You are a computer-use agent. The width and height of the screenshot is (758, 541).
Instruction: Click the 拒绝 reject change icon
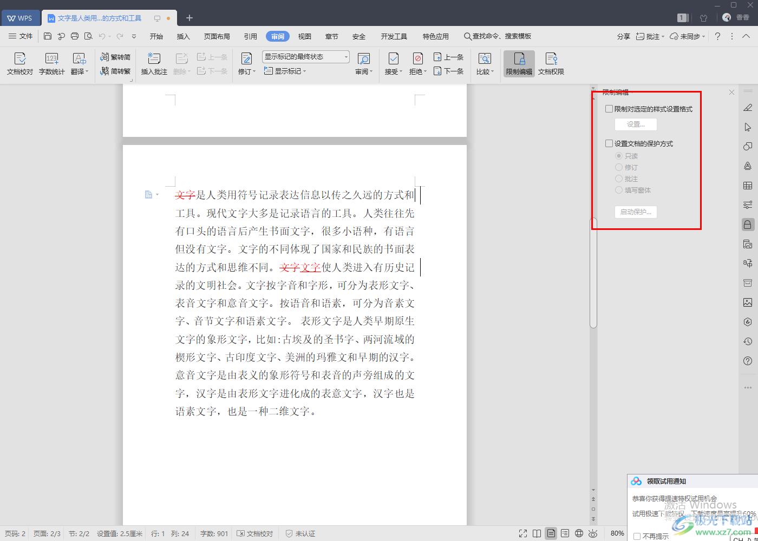pyautogui.click(x=418, y=58)
